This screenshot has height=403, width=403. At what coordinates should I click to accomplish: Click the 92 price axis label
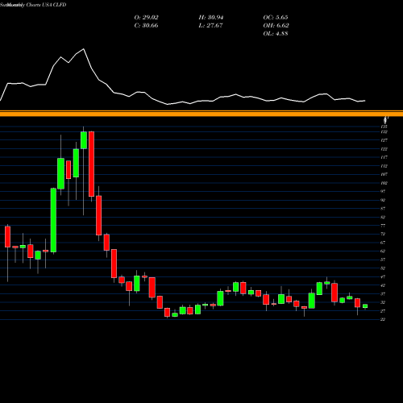point(383,200)
